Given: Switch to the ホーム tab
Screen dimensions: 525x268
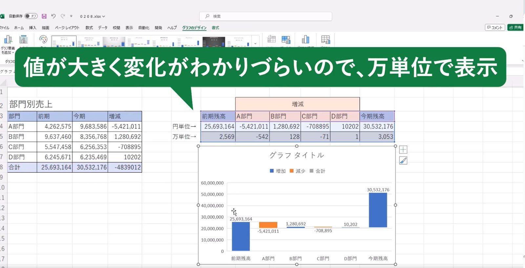Looking at the screenshot, I should coord(19,28).
